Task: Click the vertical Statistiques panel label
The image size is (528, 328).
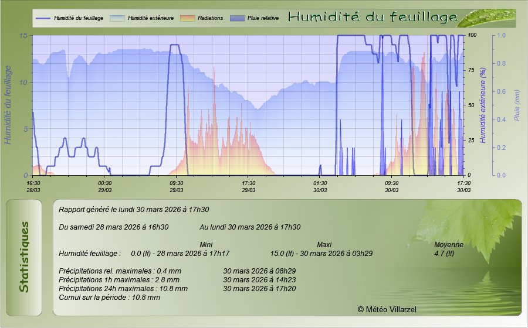Action: pos(23,257)
